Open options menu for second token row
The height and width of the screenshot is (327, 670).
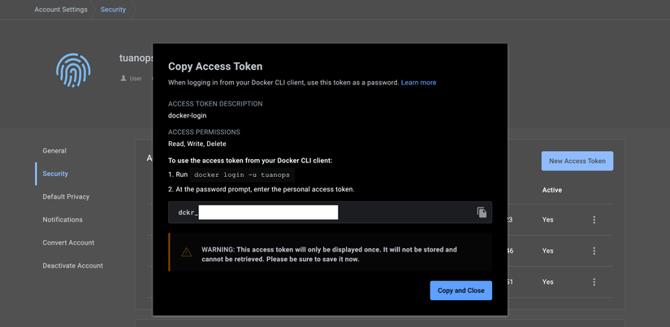[x=594, y=251]
